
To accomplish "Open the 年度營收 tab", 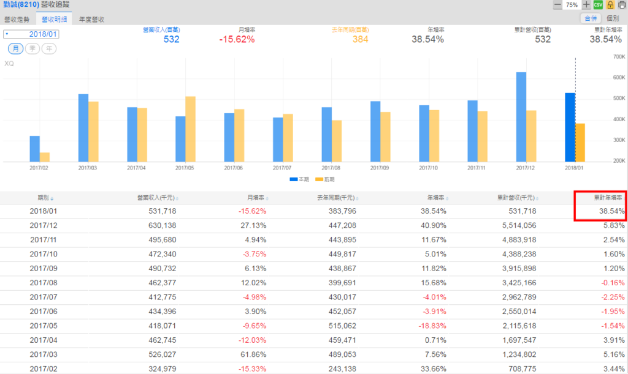I will point(91,19).
